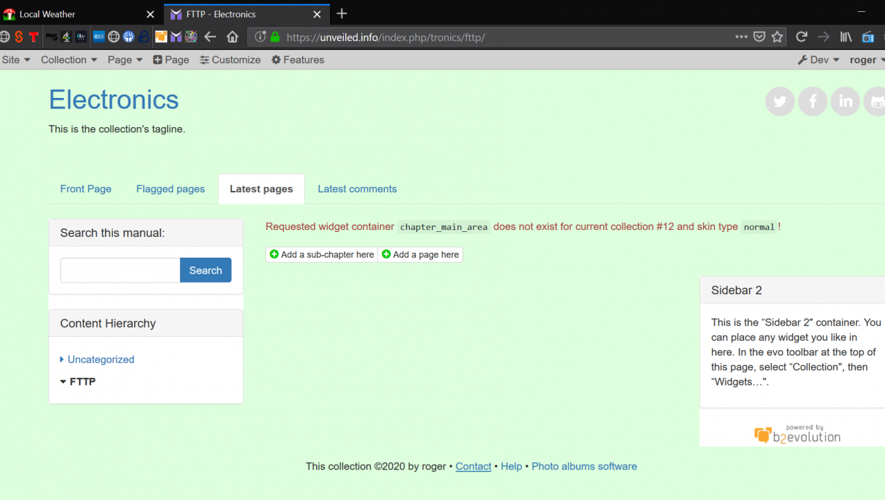
Task: Click the browser forward arrow
Action: pyautogui.click(x=824, y=37)
